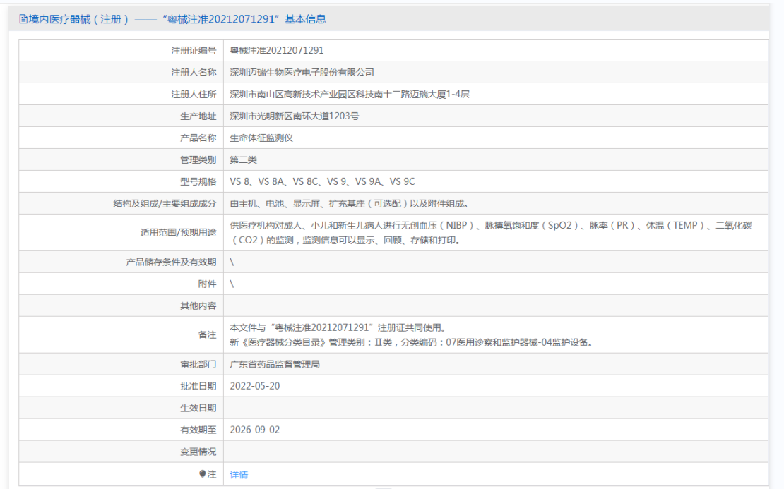This screenshot has height=489, width=784.
Task: Click the 产品名称 label
Action: [x=198, y=138]
